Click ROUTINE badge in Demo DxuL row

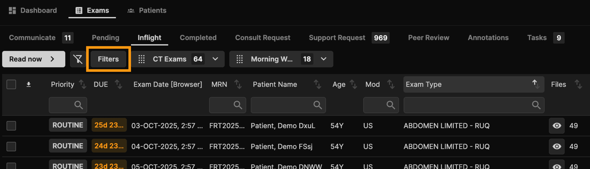coord(68,125)
